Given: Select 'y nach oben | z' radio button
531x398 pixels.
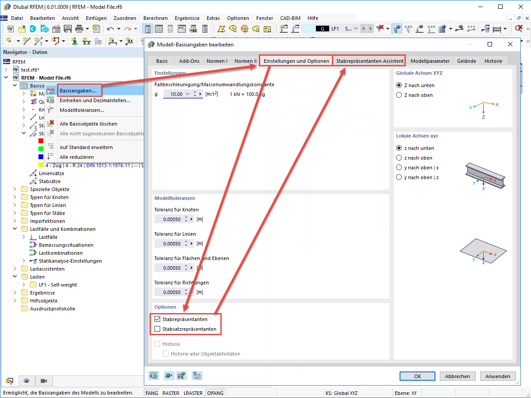Looking at the screenshot, I should click(399, 177).
